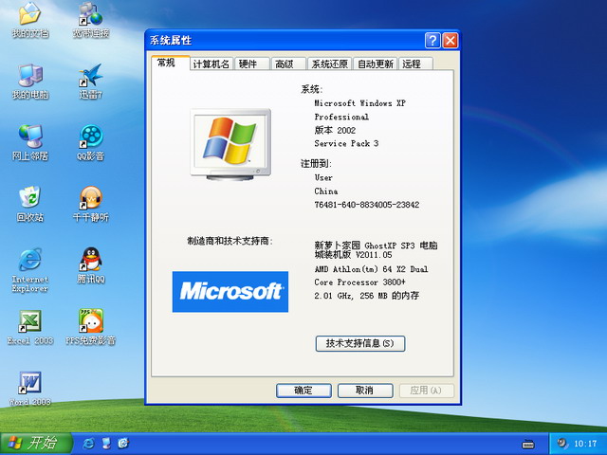
Task: Launch the 腾讯QQ penguin shortcut
Action: coord(91,265)
